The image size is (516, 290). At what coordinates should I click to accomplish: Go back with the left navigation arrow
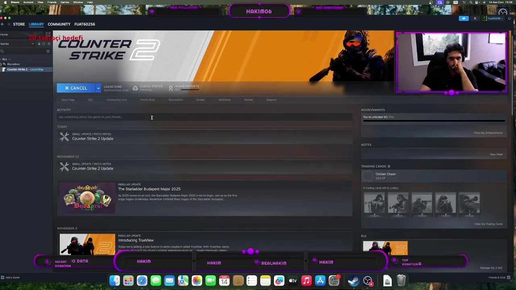click(x=2, y=24)
